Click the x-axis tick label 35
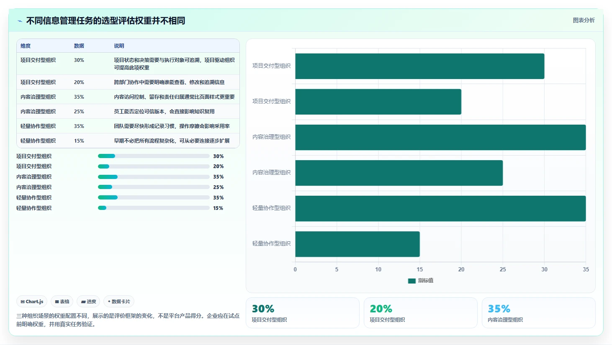Image resolution: width=612 pixels, height=345 pixels. (586, 270)
